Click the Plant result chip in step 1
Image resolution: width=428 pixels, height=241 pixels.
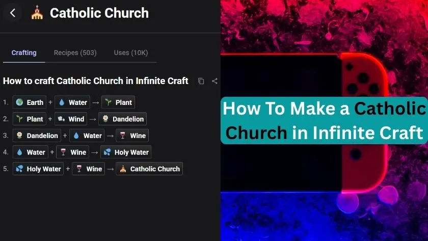pos(118,102)
